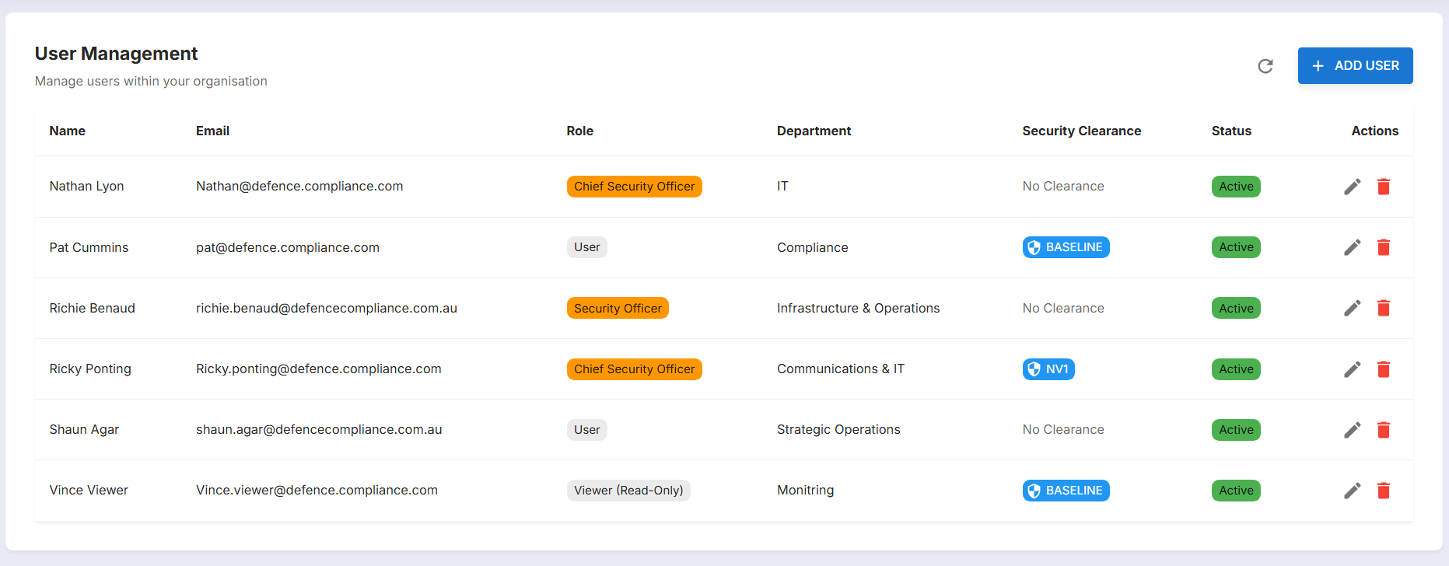Remove Richie Benaud using trash icon

coord(1384,308)
